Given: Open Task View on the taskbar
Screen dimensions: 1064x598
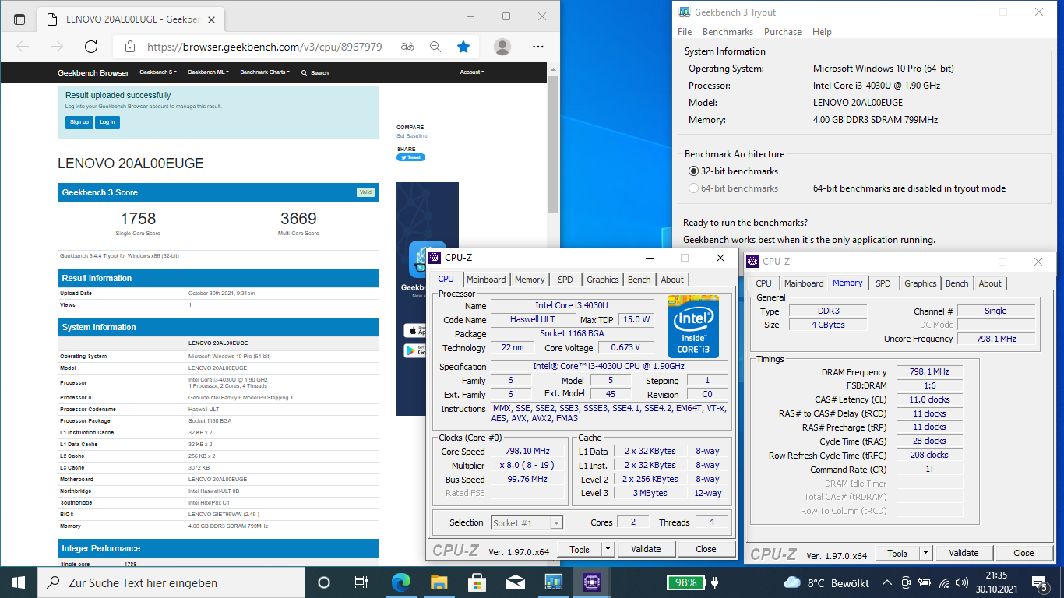Looking at the screenshot, I should point(361,582).
